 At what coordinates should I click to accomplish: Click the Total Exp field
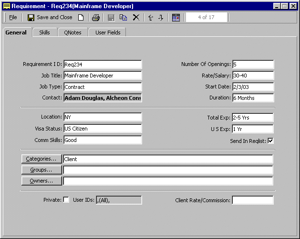[253, 118]
